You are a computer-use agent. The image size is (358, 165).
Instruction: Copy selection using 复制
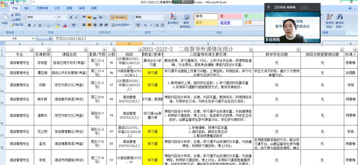point(16,20)
